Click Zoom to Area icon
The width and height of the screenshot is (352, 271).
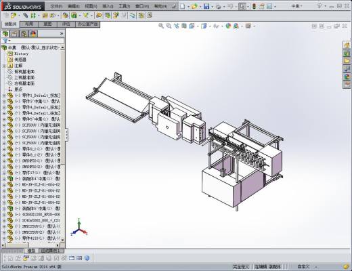169,26
